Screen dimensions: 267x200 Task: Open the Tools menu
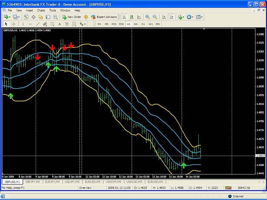[x=53, y=10]
